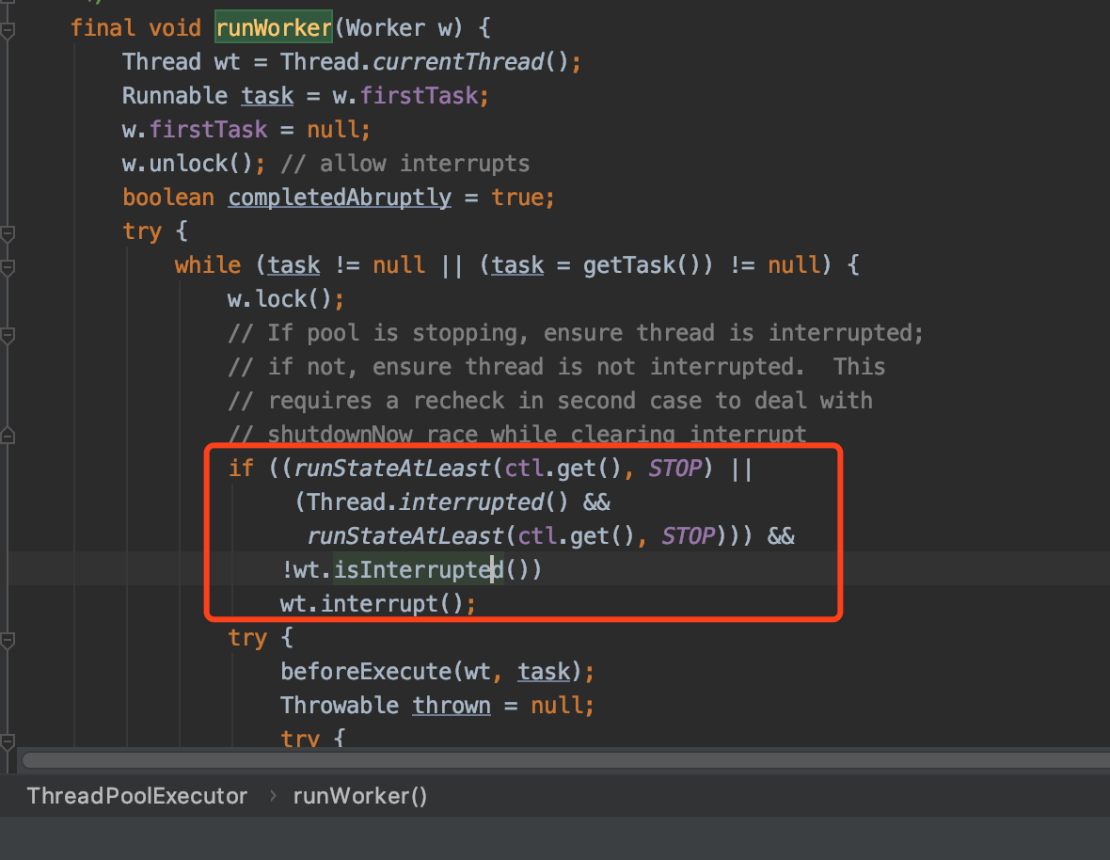The width and height of the screenshot is (1110, 860).
Task: Click 'task' argument inside beforeExecute
Action: [x=544, y=672]
